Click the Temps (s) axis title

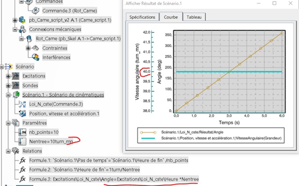click(229, 122)
